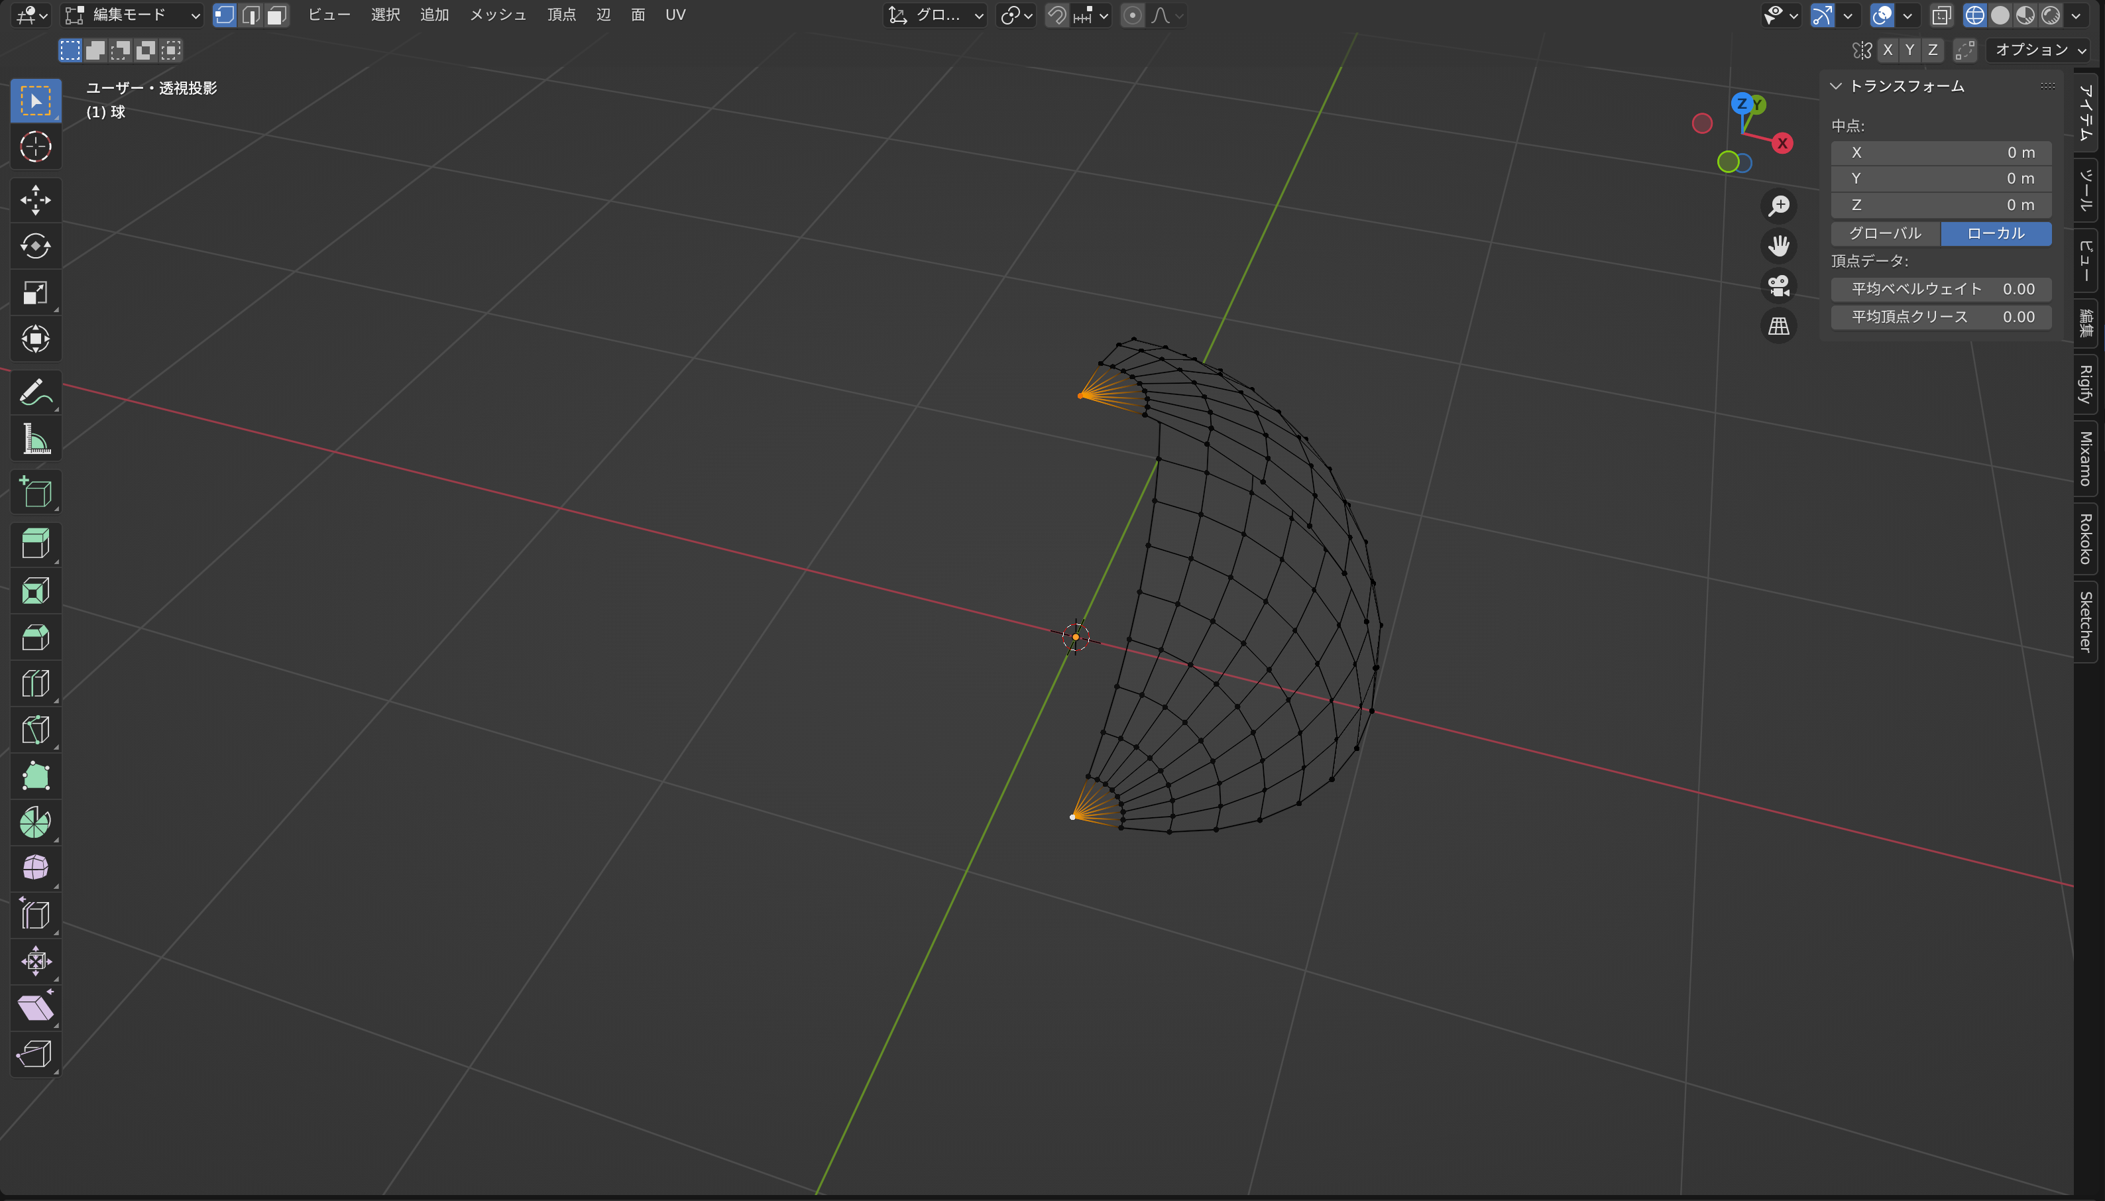Open the 頂点 menu
The image size is (2105, 1201).
click(x=562, y=15)
